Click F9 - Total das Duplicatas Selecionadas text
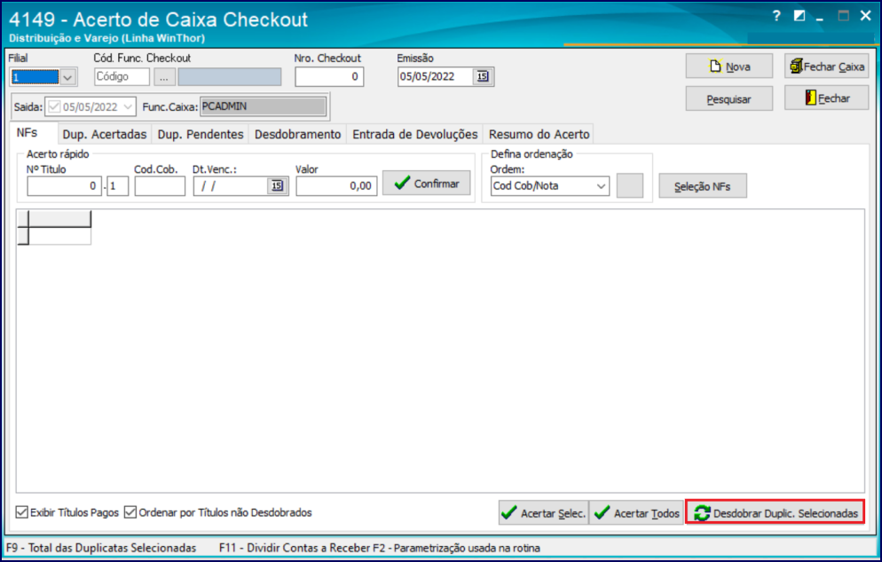The width and height of the screenshot is (882, 562). point(101,548)
